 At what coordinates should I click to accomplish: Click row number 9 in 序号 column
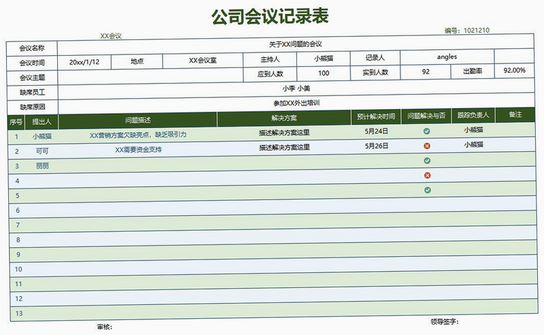(x=18, y=255)
